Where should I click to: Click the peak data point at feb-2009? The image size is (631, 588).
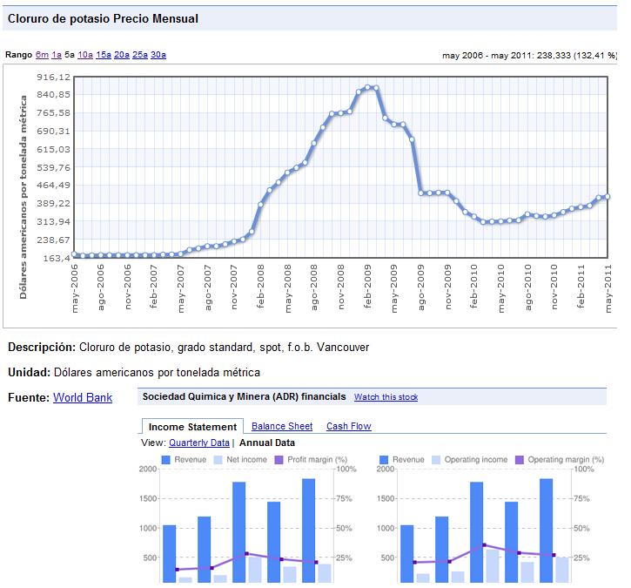pyautogui.click(x=367, y=87)
